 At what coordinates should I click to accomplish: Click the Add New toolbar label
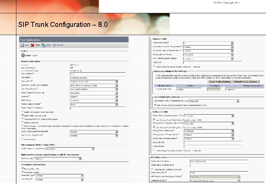[x=60, y=45]
